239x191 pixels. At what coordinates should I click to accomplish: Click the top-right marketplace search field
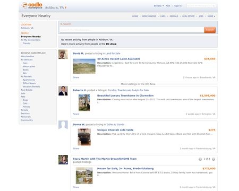(x=199, y=6)
